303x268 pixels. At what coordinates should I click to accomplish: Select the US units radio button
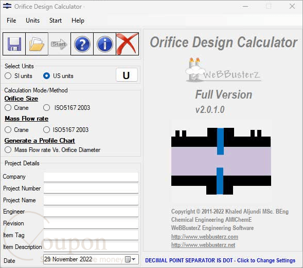point(47,76)
